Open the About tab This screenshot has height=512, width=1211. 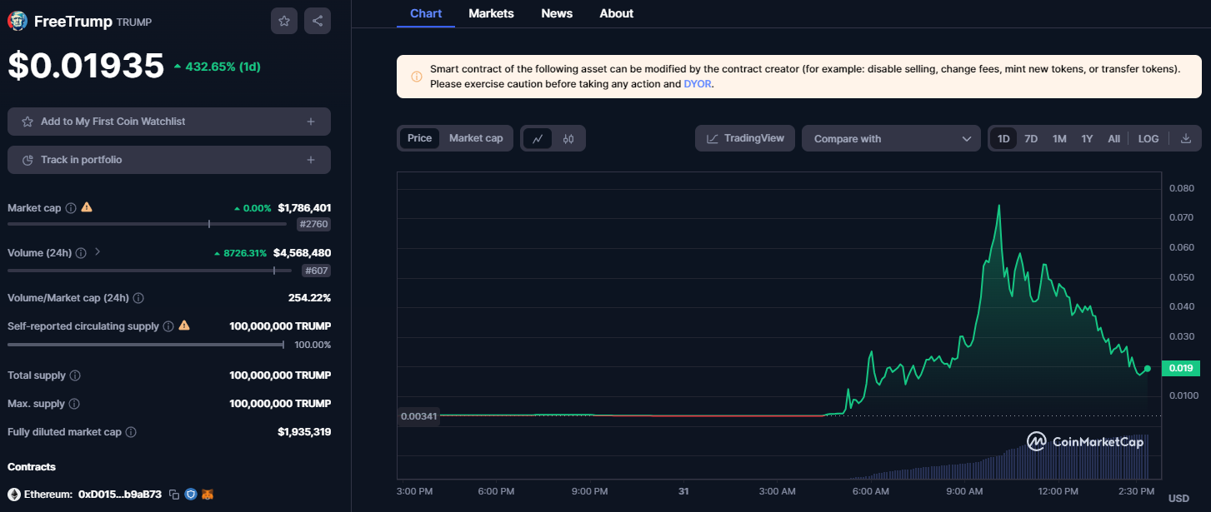click(616, 13)
